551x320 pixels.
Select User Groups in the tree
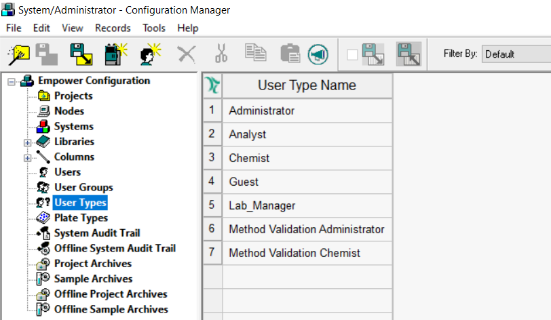tap(83, 187)
